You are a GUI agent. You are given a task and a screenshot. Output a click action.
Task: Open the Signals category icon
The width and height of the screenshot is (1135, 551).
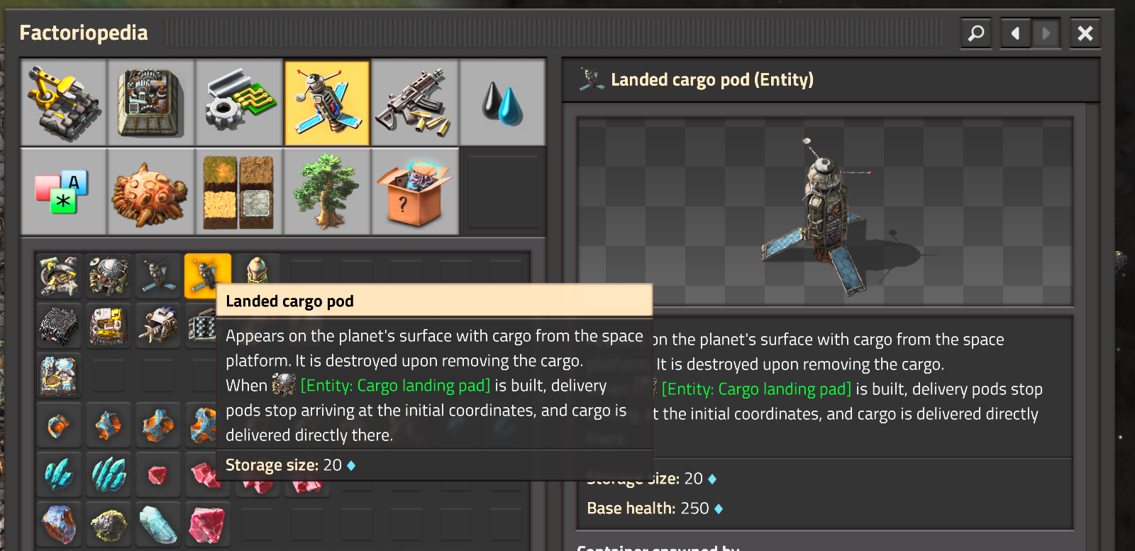click(64, 191)
